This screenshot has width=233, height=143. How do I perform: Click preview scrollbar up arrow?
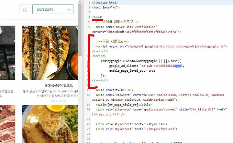point(80,2)
